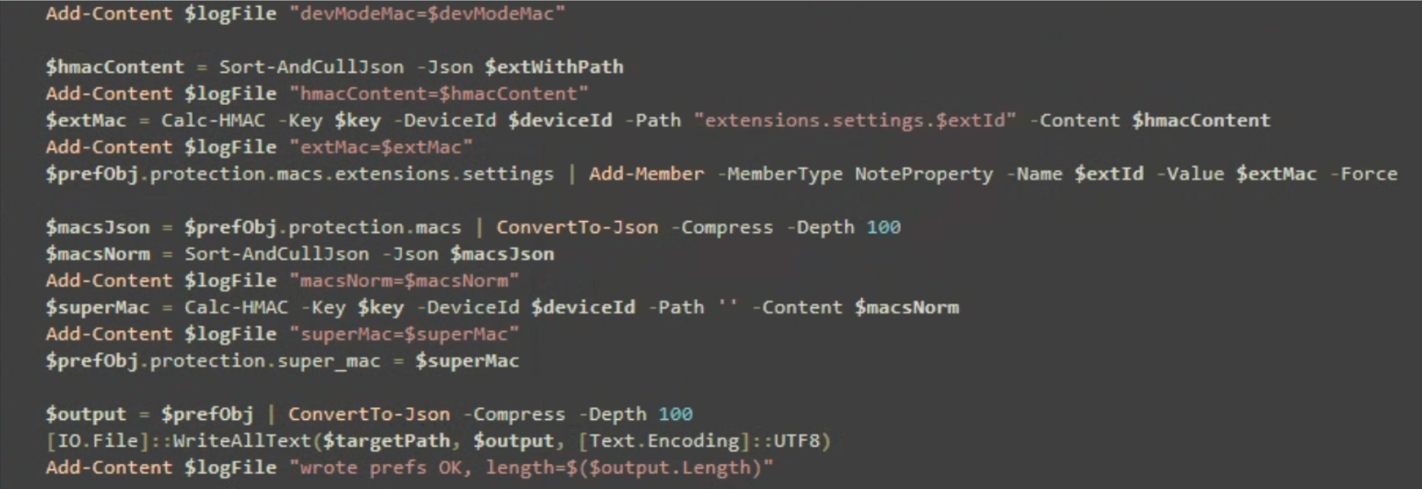This screenshot has width=1422, height=489.
Task: Click the NoteProperty member type
Action: 924,174
